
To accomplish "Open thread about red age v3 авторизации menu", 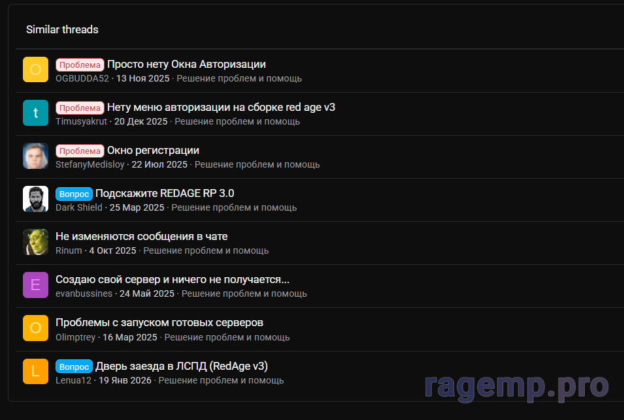I will tap(221, 107).
